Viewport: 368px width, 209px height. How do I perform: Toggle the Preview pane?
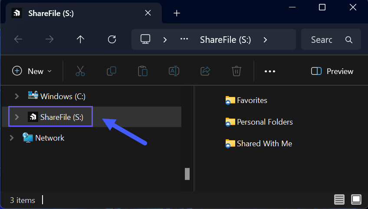tap(332, 71)
